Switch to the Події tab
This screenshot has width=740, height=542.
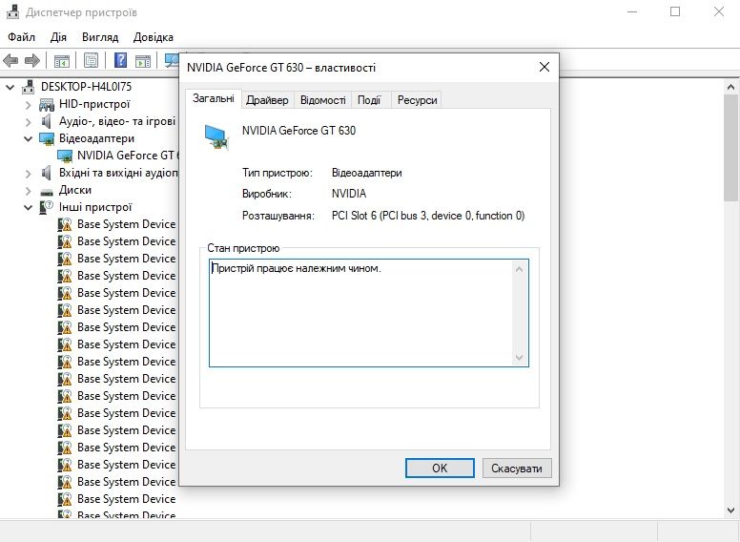point(369,100)
